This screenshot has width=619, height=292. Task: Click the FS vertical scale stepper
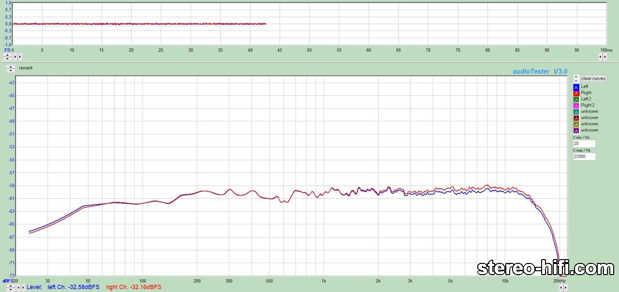(8, 57)
